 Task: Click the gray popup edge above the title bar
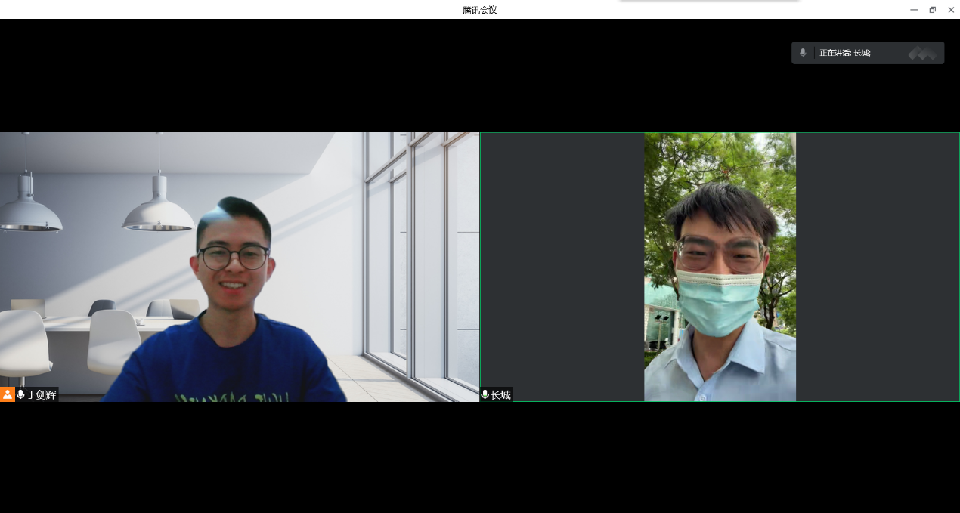pos(708,1)
